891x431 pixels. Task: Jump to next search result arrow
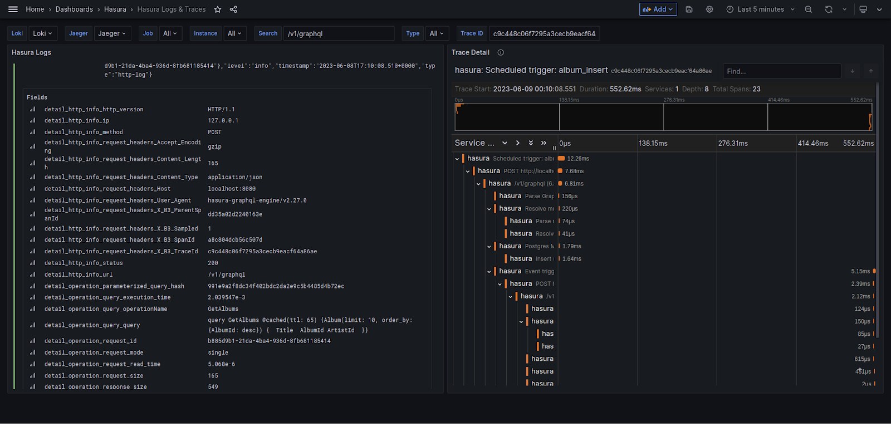(852, 71)
